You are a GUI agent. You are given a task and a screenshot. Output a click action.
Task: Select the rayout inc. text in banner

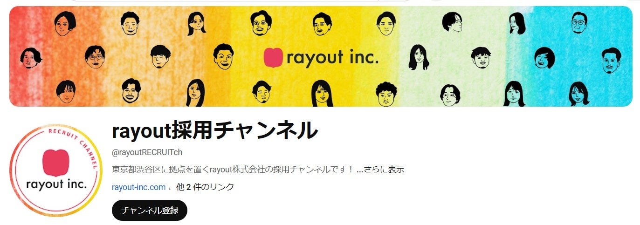pos(333,58)
